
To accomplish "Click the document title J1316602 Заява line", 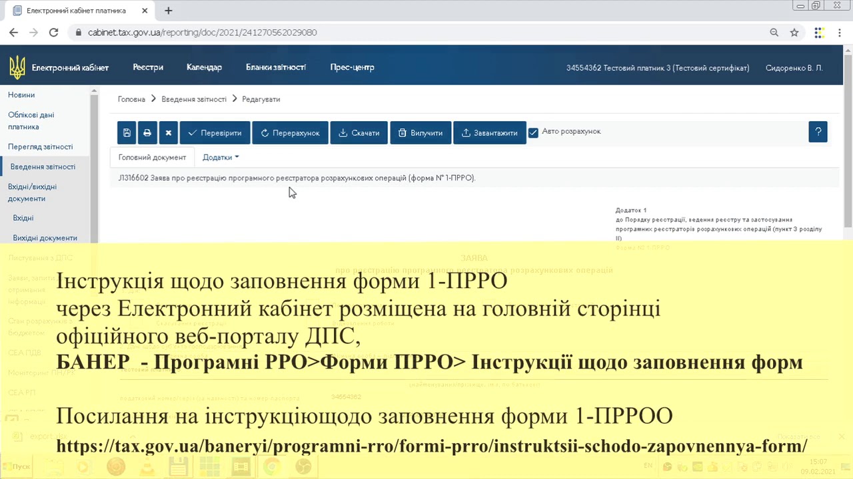I will tap(297, 178).
